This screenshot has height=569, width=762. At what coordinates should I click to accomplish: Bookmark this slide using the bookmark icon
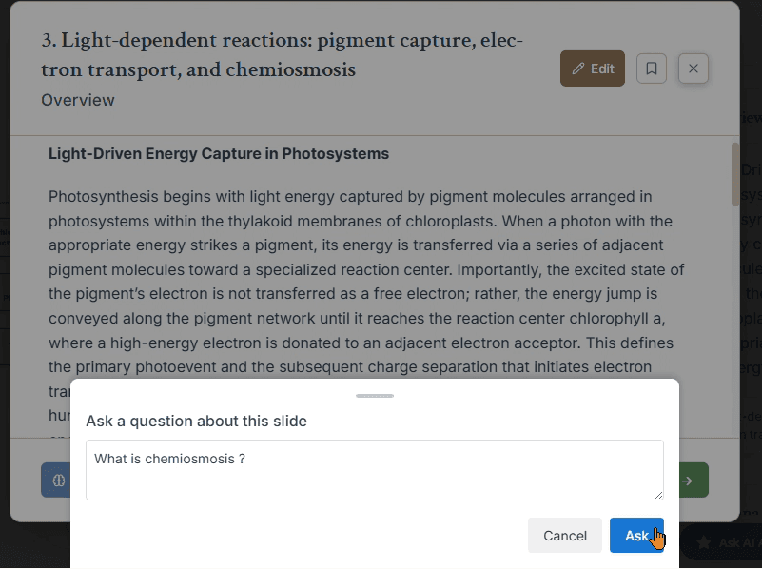point(651,68)
